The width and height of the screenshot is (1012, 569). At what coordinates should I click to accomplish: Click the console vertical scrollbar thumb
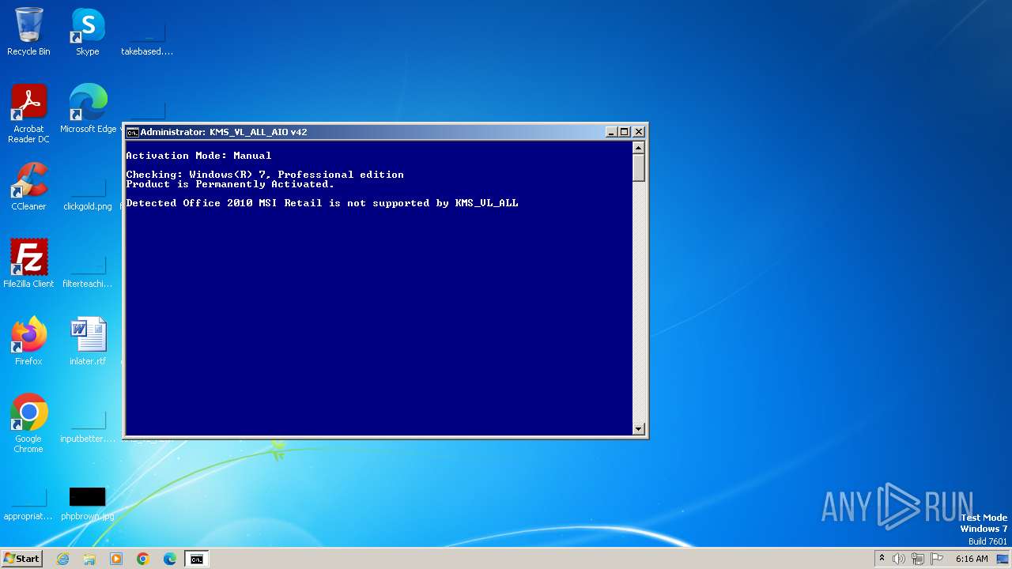(639, 168)
